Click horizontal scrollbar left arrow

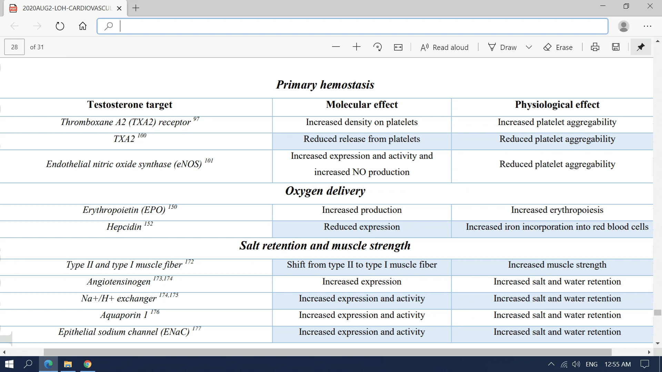coord(4,352)
